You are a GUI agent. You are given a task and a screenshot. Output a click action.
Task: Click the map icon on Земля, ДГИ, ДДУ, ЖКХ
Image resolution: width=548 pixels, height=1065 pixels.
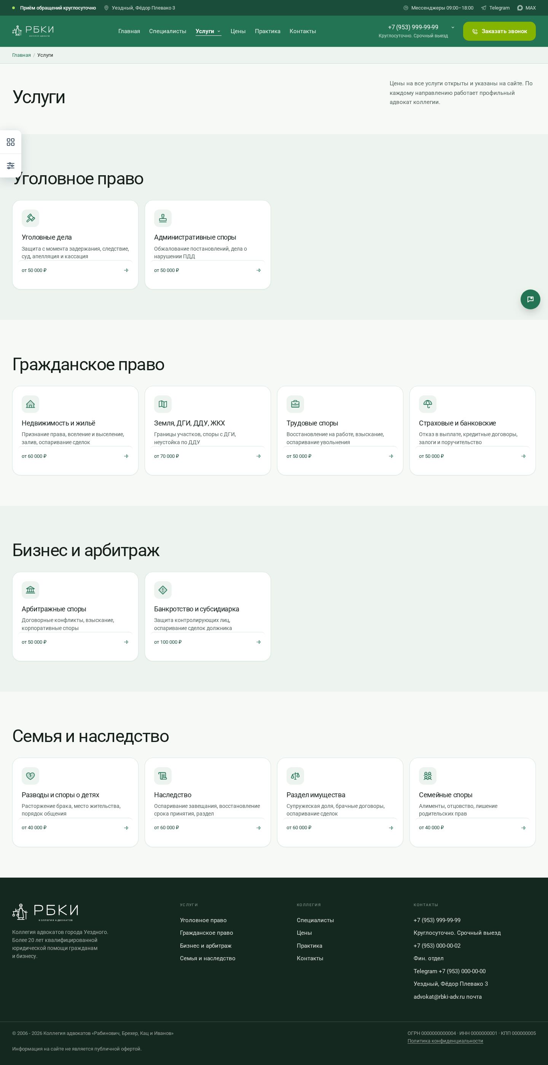[163, 404]
